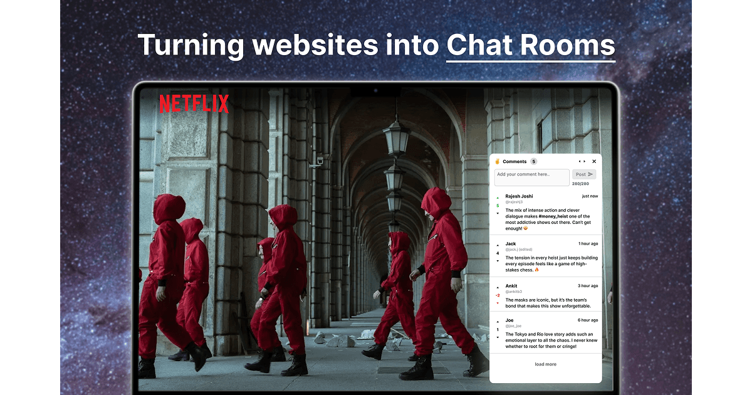Click the laughing emoji in Rajesh's comment
Viewport: 752px width, 395px height.
[525, 228]
